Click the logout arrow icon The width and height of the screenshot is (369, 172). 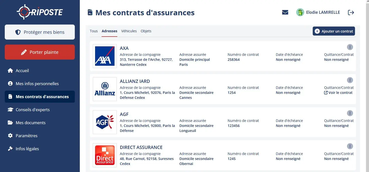351,12
